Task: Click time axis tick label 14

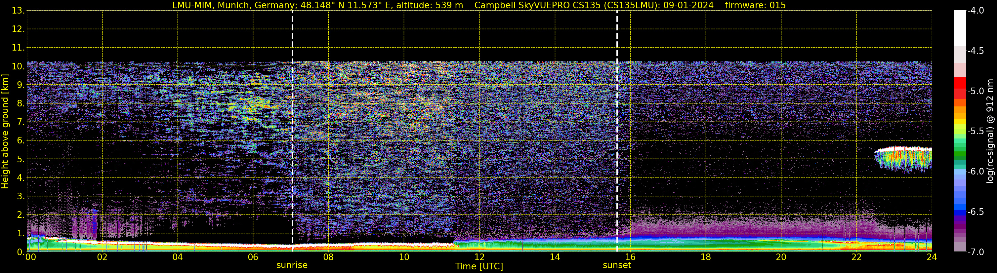Action: (555, 257)
